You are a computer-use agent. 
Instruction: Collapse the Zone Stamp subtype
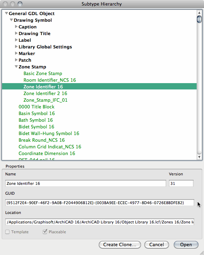tap(16, 67)
